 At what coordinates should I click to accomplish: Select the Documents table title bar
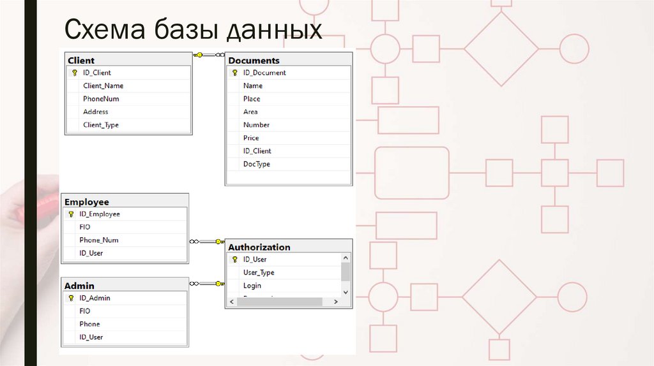point(289,60)
